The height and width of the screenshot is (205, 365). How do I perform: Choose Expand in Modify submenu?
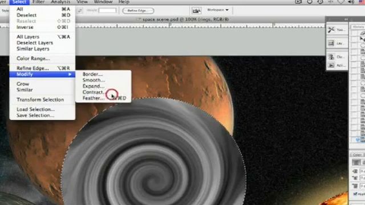[x=103, y=86]
